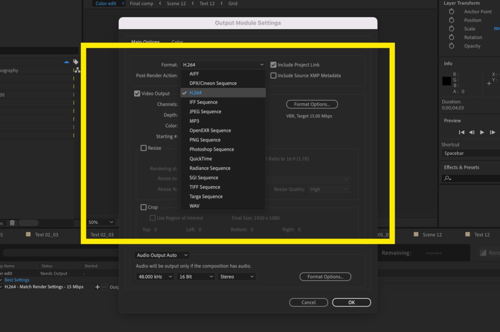This screenshot has width=500, height=332.
Task: Click the project panel toggle slider near trash
Action: (28, 223)
